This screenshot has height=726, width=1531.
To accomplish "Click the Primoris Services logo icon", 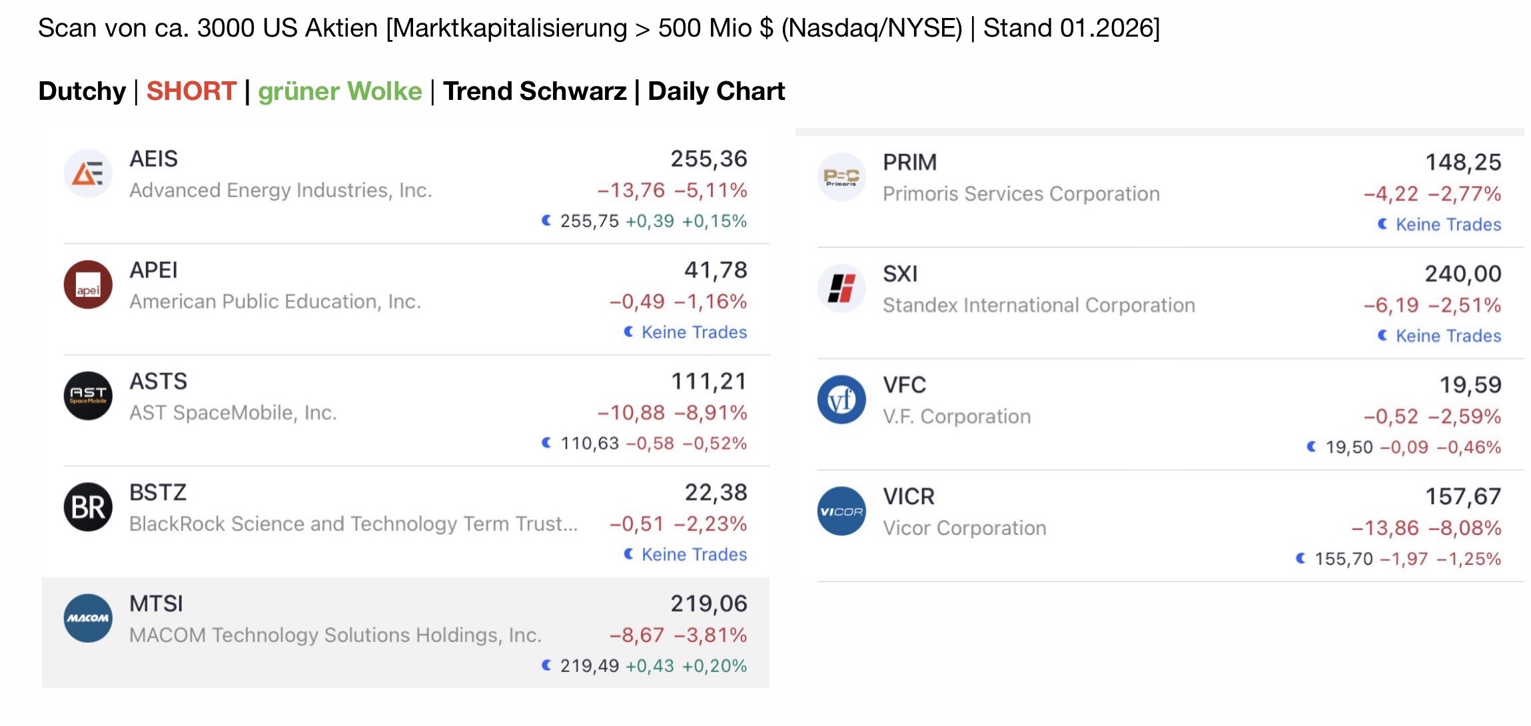I will pyautogui.click(x=841, y=177).
